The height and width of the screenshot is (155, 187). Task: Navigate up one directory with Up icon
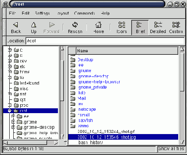(34, 25)
